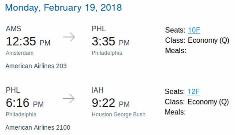235x135 pixels.
Task: Click the Philadelphia label under 6:16 PM
Action: click(21, 114)
